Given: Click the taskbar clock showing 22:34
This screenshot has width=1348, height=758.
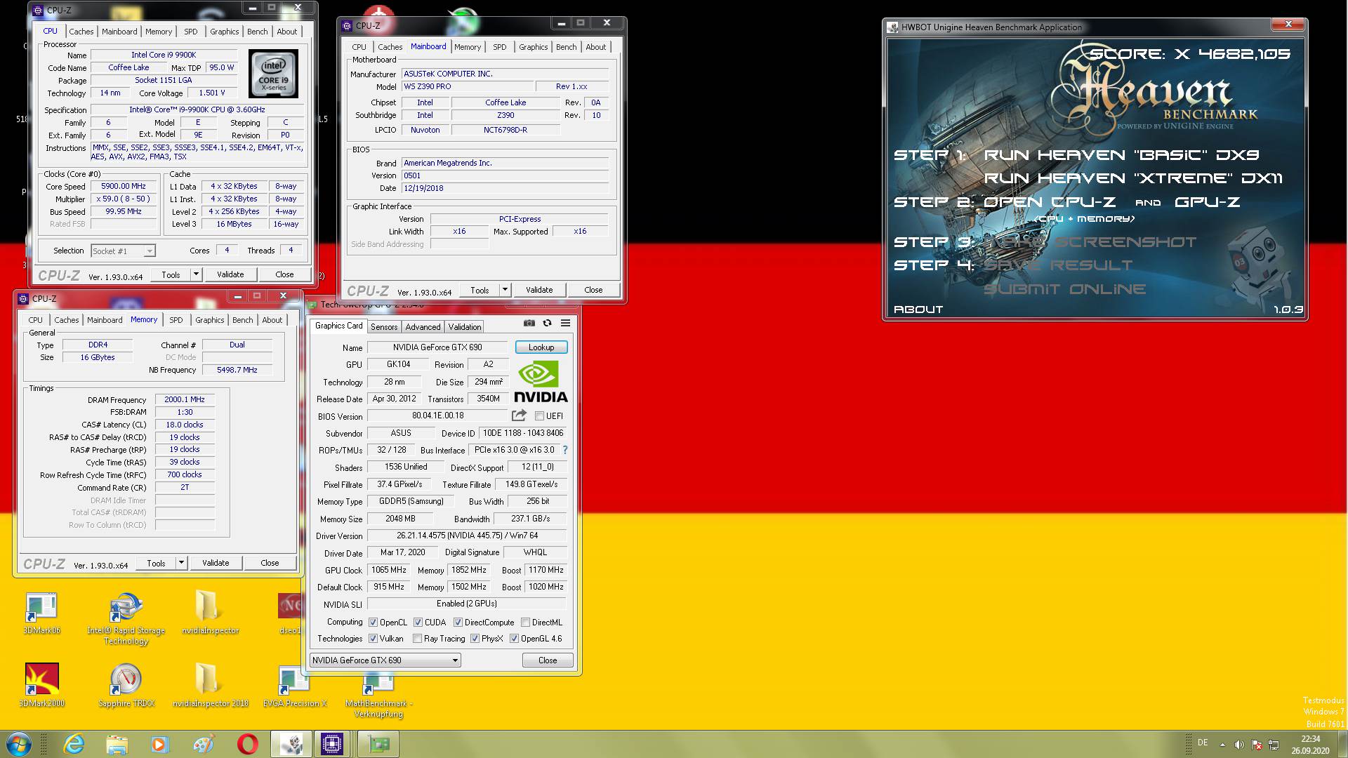Looking at the screenshot, I should (x=1310, y=745).
